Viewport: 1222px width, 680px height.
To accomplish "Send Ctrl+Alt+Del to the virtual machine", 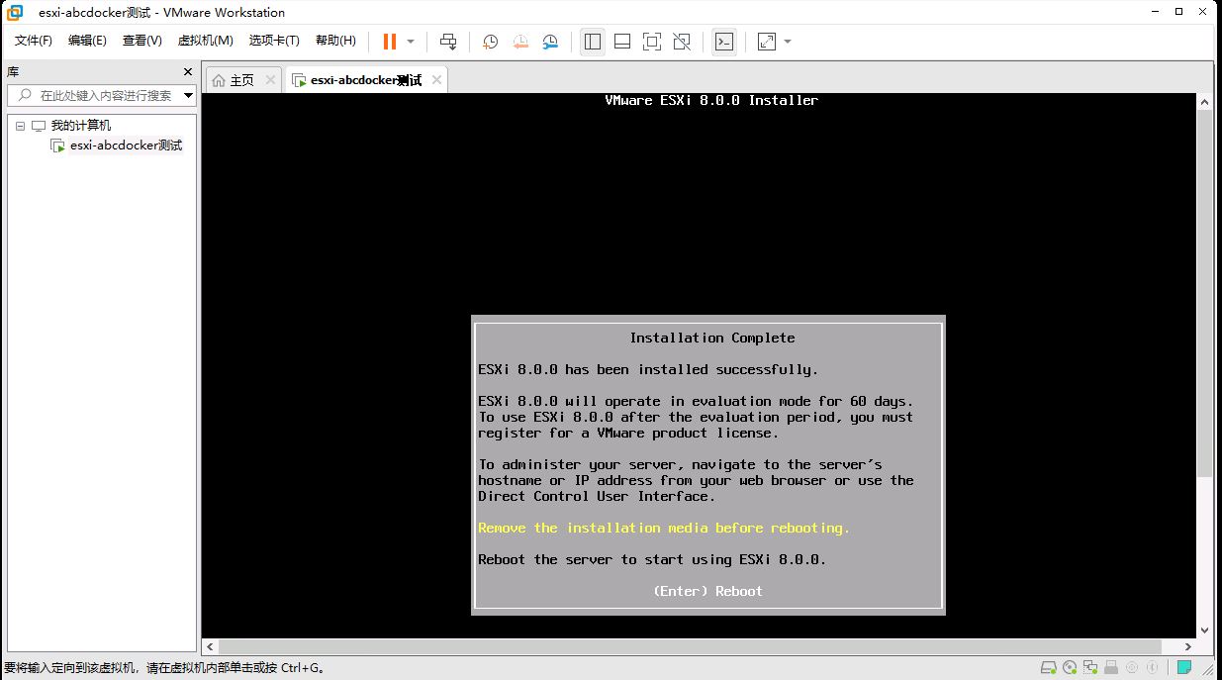I will (x=448, y=42).
